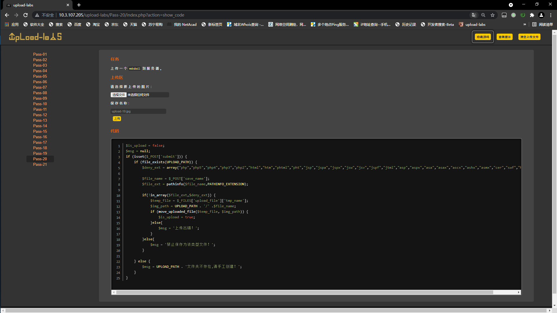The width and height of the screenshot is (557, 313).
Task: Click the upload-labs logo
Action: (x=35, y=37)
